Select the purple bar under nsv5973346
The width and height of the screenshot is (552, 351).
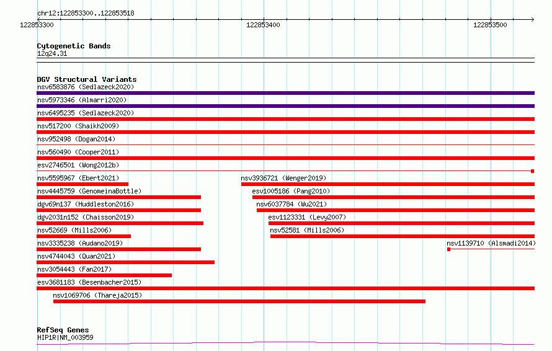tap(285, 106)
